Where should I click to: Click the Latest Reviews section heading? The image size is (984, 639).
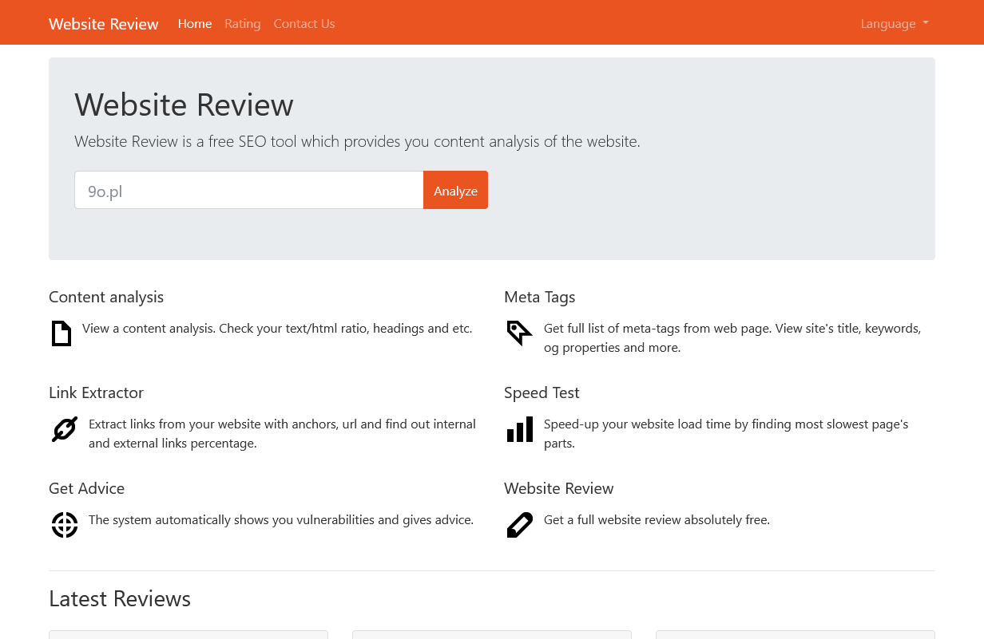pos(120,598)
